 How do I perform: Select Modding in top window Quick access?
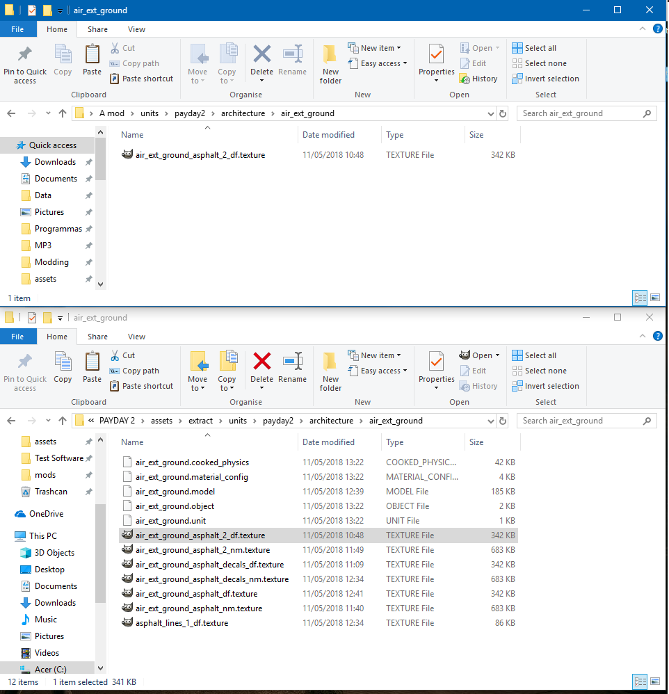[x=51, y=262]
